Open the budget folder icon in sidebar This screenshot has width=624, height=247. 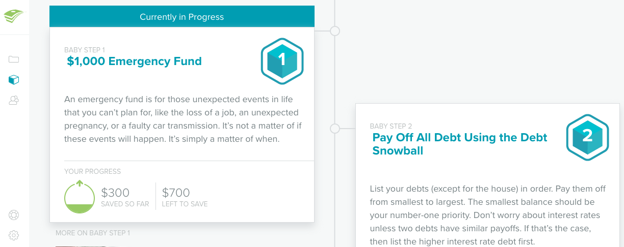(x=14, y=59)
